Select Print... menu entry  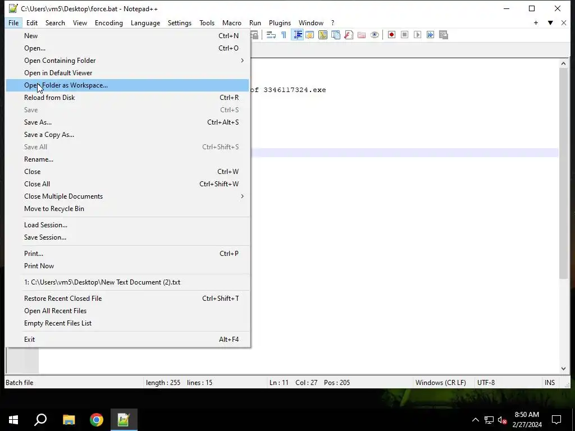click(x=127, y=254)
